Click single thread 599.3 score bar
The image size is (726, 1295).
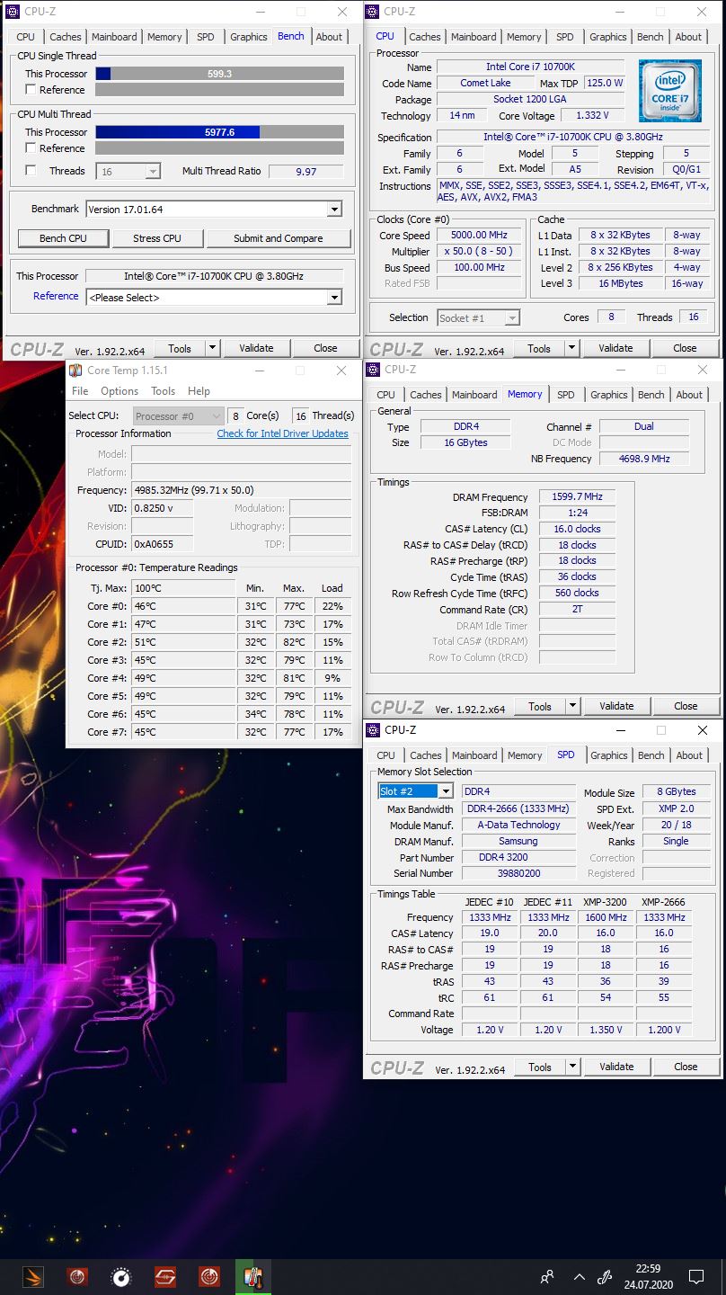coord(219,74)
